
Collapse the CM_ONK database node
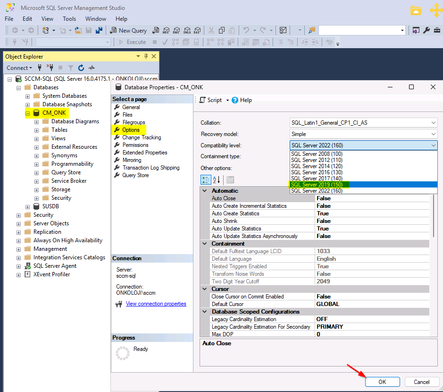(x=27, y=113)
